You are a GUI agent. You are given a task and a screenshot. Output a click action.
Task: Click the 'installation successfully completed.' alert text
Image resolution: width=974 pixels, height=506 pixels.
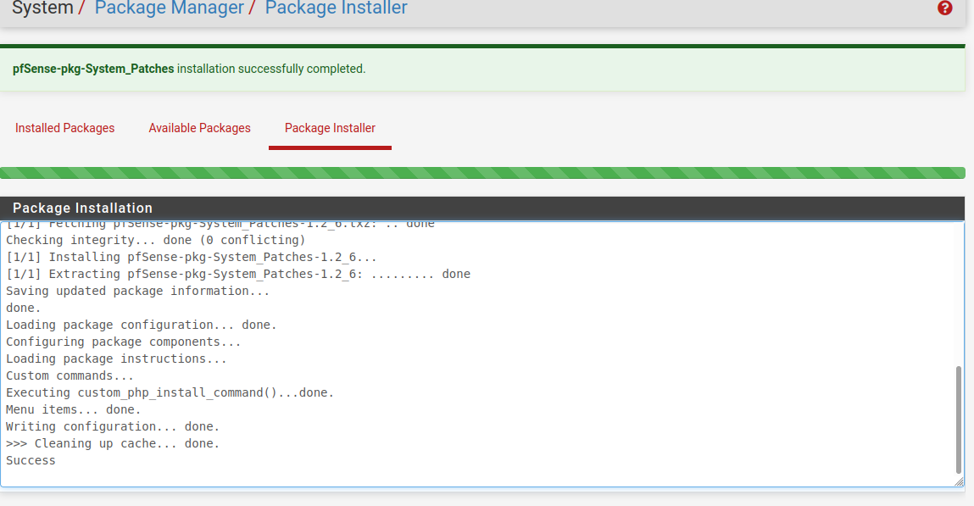click(271, 69)
